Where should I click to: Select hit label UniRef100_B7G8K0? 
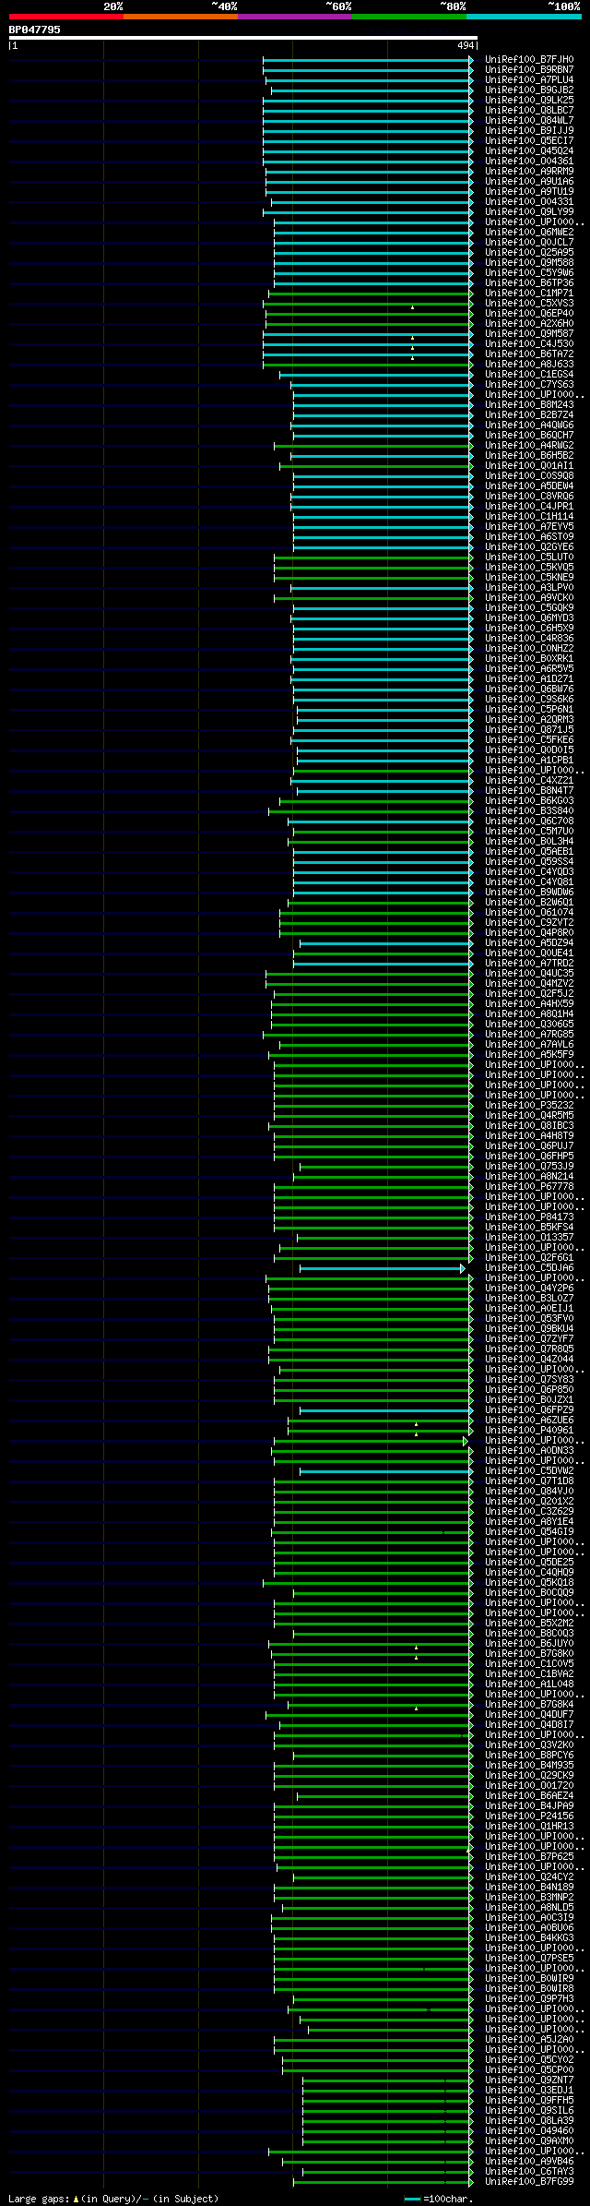click(529, 1654)
